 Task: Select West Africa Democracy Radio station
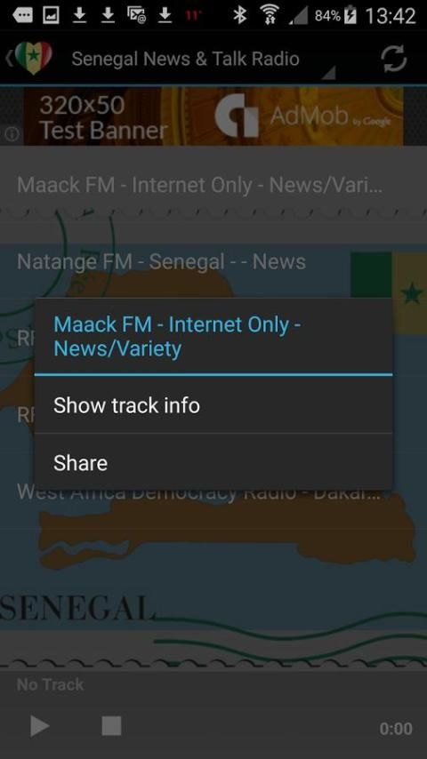[199, 494]
